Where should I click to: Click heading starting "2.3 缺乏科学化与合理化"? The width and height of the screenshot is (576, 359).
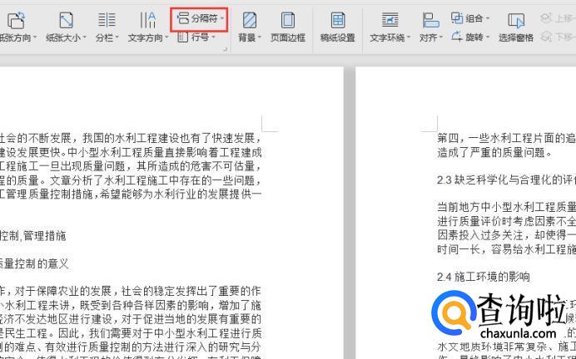click(x=507, y=180)
